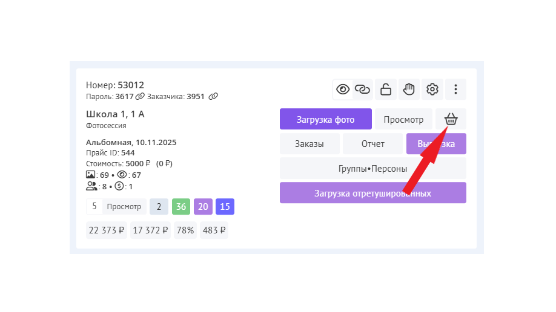Toggle the eye visibility icon
This screenshot has height=312, width=556.
coord(343,89)
